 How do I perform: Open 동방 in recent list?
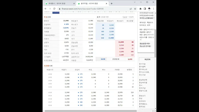141,98
